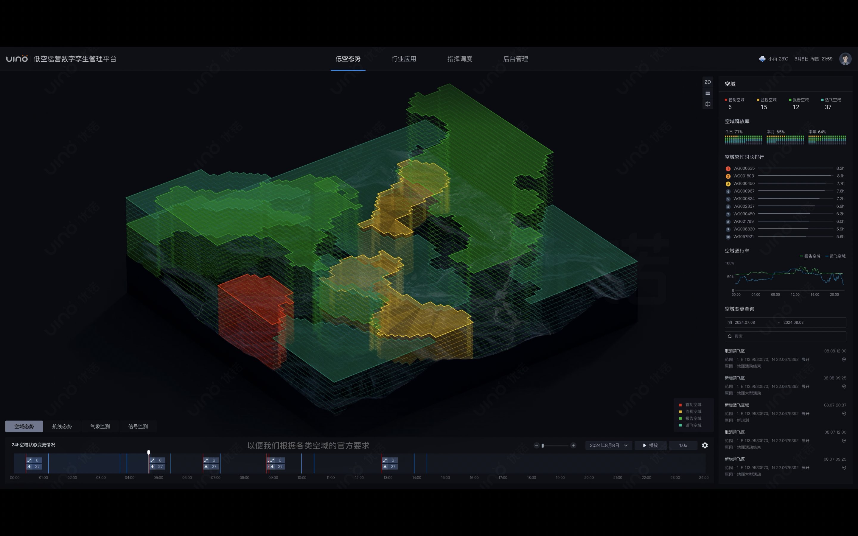Image resolution: width=858 pixels, height=536 pixels.
Task: Open the layers list icon below 2D
Action: [x=708, y=93]
